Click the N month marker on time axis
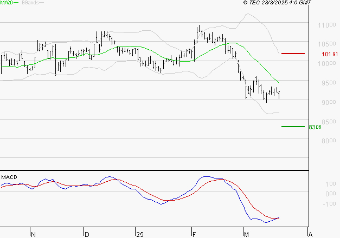Image resolution: width=340 pixels, height=238 pixels. 33,235
